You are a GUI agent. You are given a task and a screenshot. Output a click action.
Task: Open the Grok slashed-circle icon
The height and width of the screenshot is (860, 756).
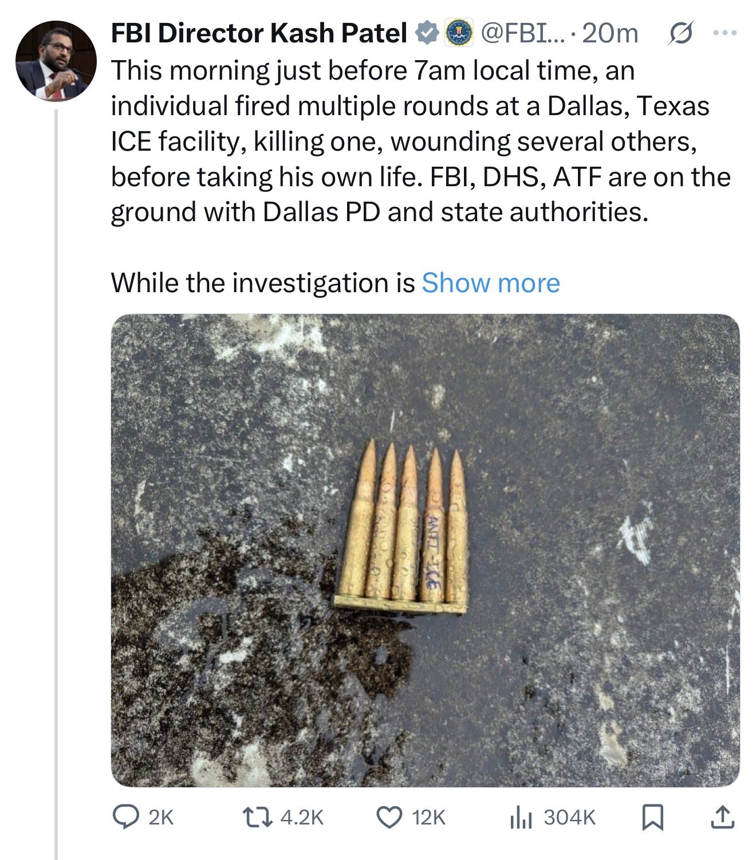(x=682, y=33)
